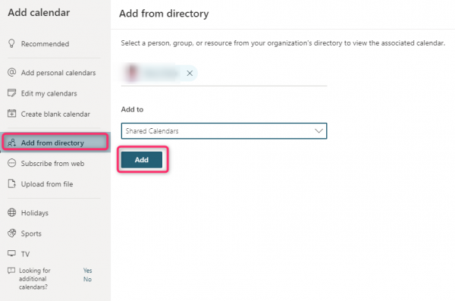Click the Looking for additional calendars text
Image resolution: width=455 pixels, height=301 pixels.
tap(34, 279)
